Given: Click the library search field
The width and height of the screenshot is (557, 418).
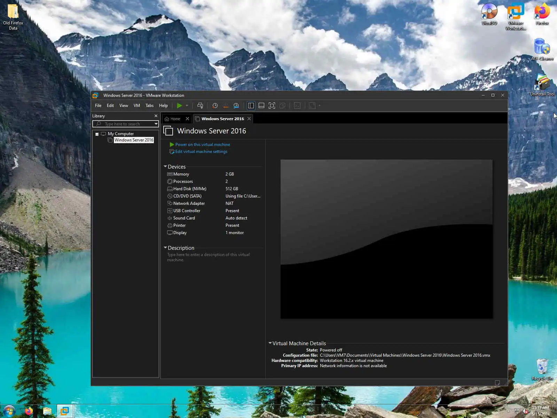Looking at the screenshot, I should point(126,124).
